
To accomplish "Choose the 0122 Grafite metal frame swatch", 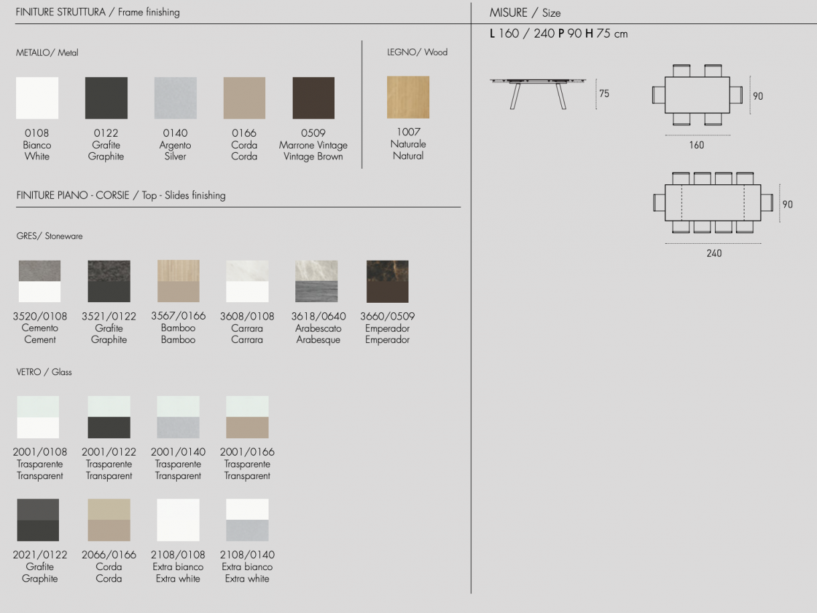I will click(x=106, y=98).
